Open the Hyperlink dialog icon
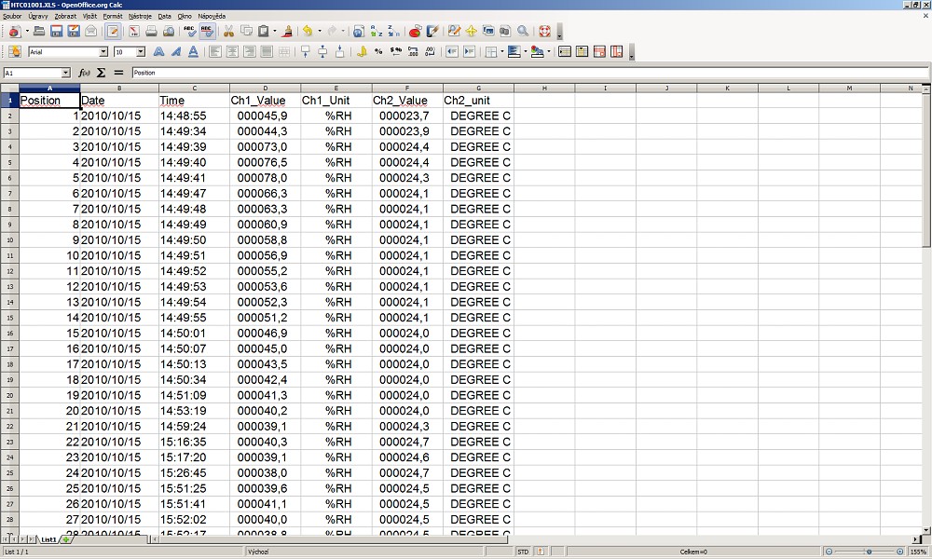 (359, 32)
